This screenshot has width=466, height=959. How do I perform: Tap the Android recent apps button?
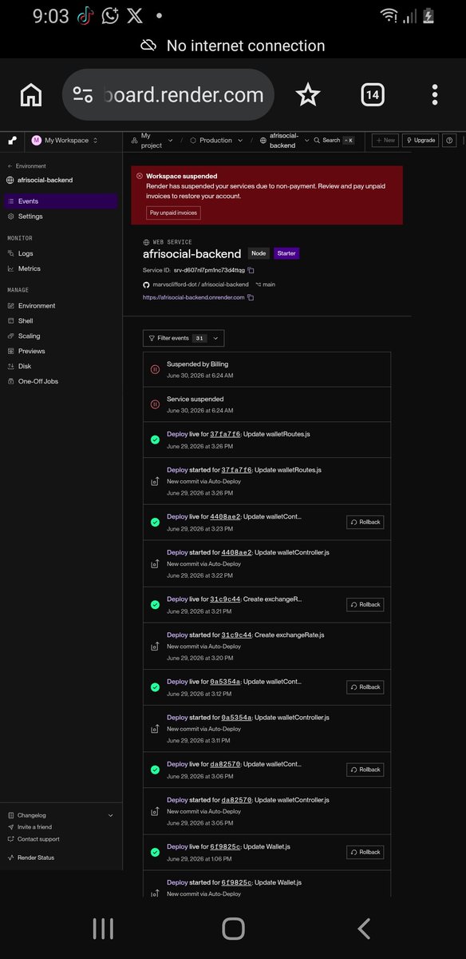click(103, 928)
